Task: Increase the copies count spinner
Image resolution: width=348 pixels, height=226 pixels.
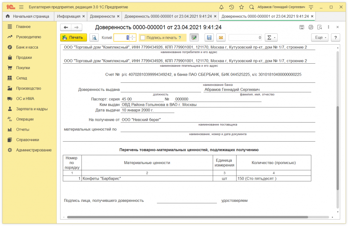Action: [133, 36]
